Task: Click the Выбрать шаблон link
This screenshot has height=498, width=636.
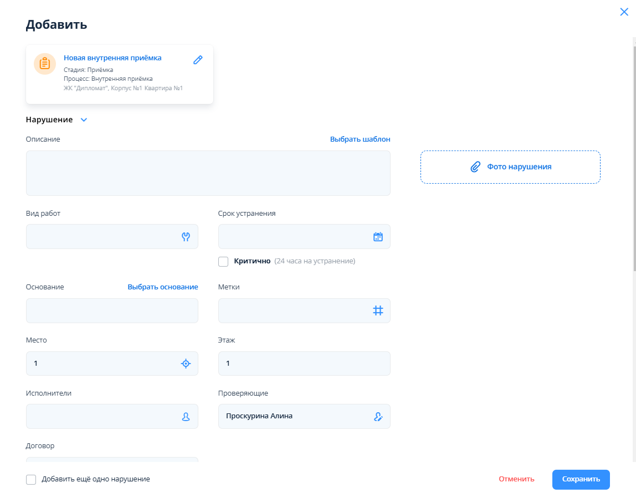Action: [x=360, y=139]
